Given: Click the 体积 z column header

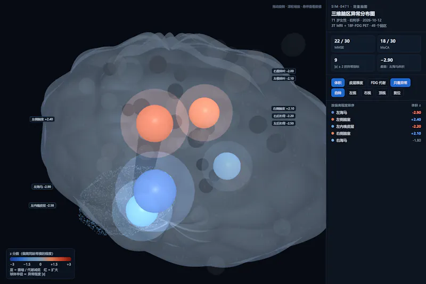Looking at the screenshot, I should click(x=416, y=106).
